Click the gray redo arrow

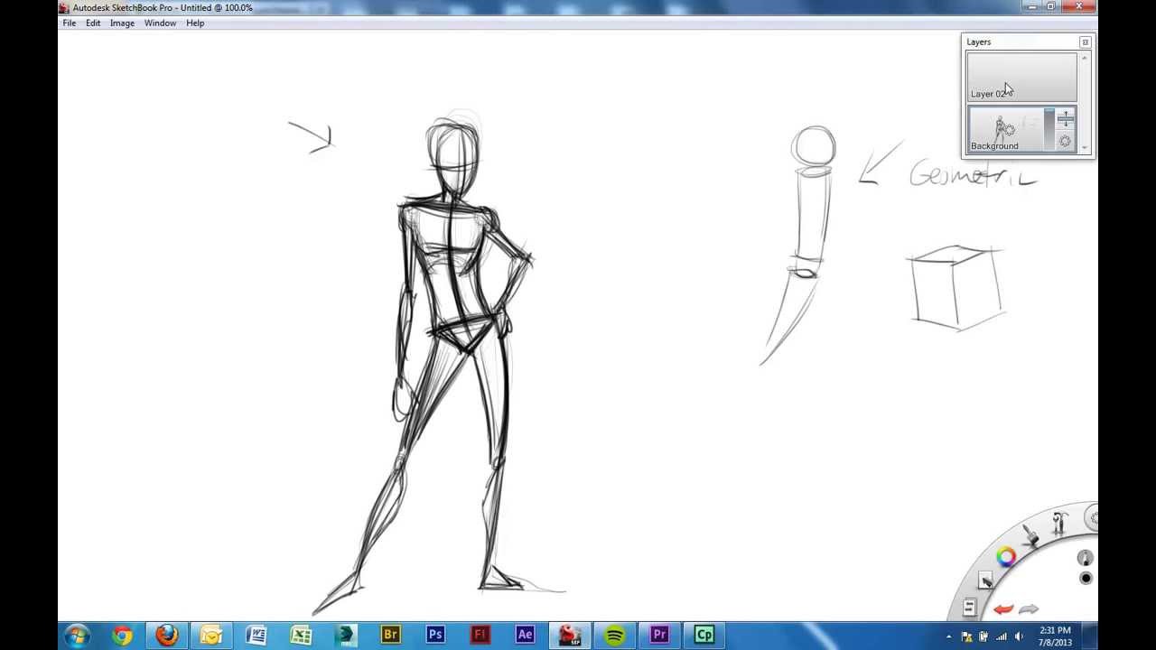click(x=1029, y=609)
